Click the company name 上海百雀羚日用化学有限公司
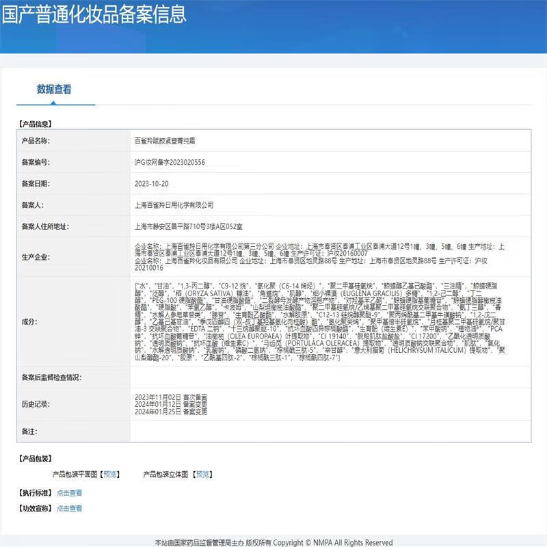547x547 pixels. point(174,205)
